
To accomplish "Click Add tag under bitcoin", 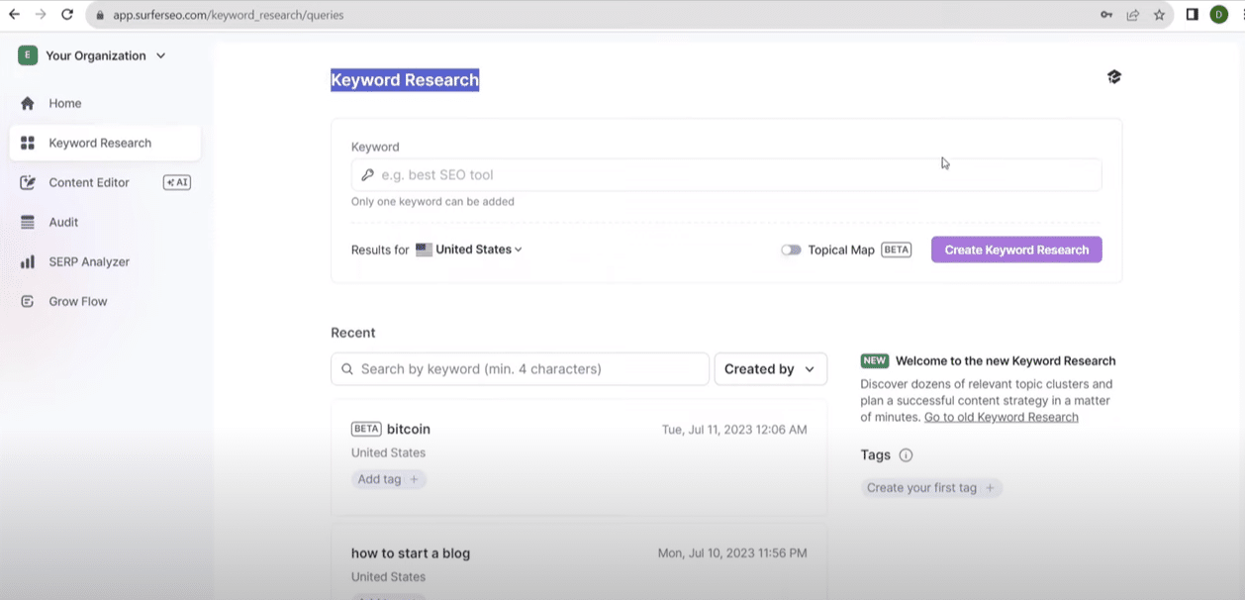I will [x=389, y=479].
